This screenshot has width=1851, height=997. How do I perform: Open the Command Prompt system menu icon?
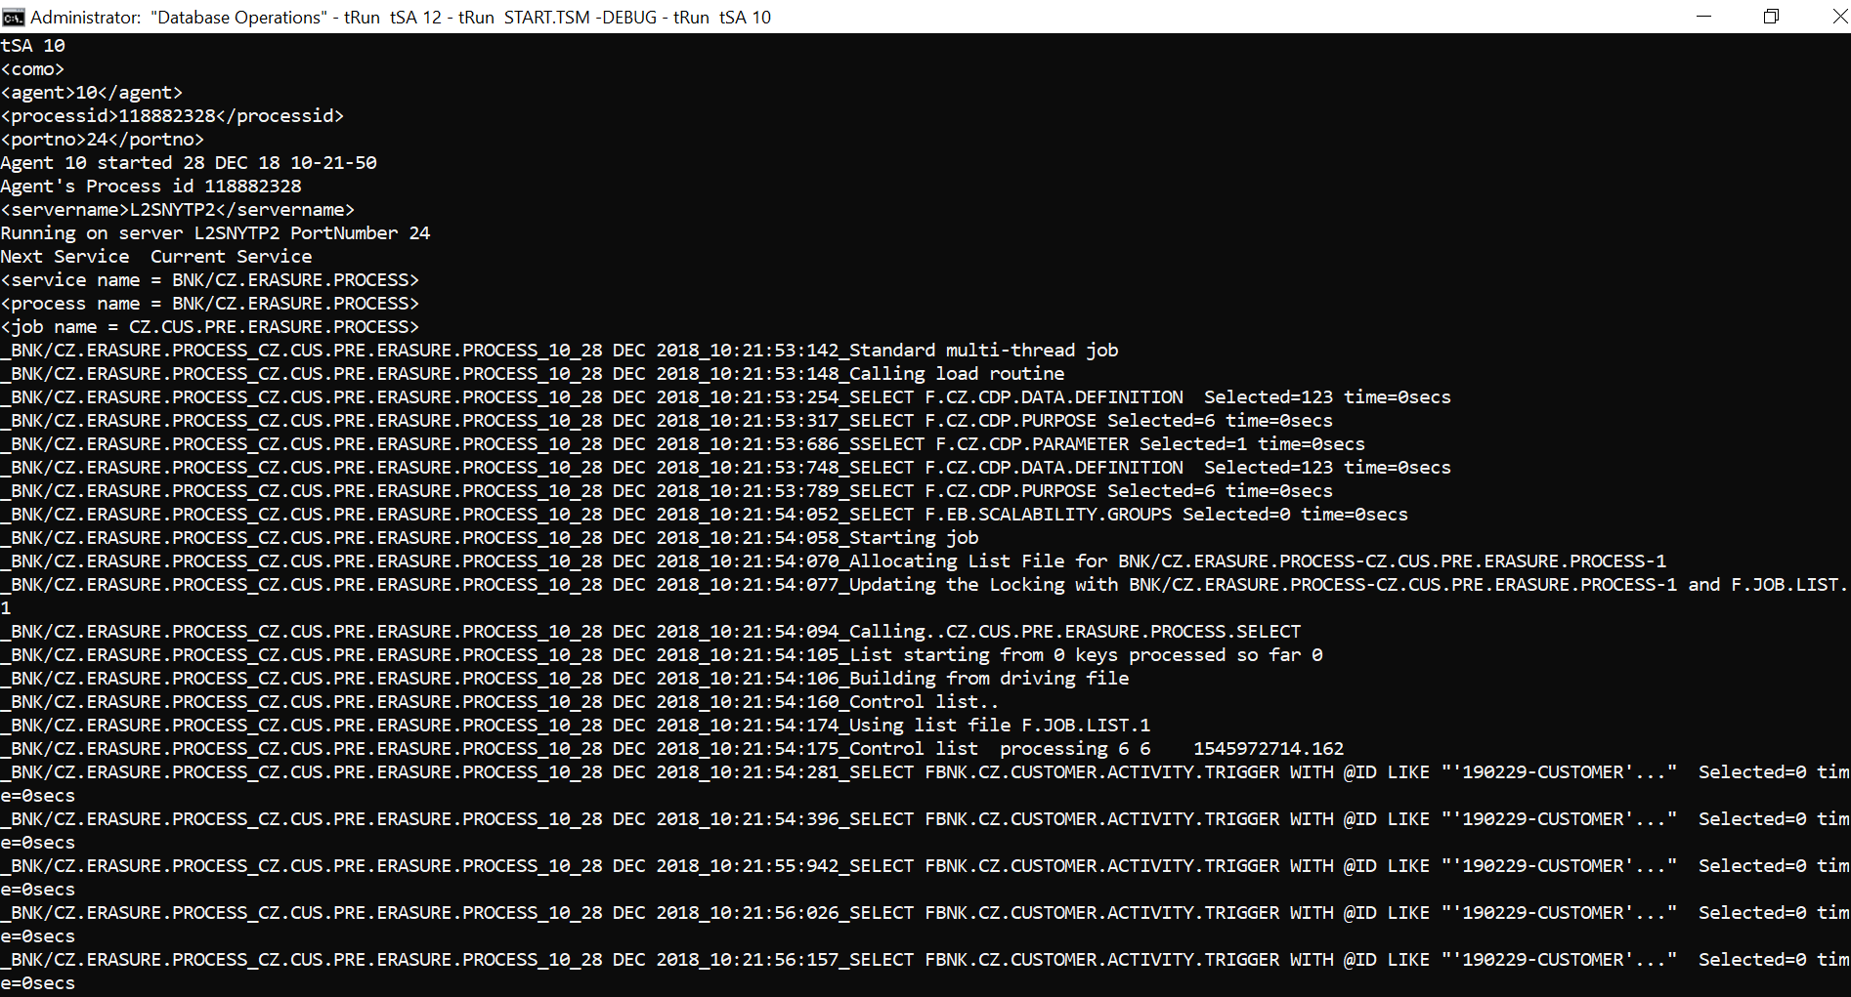click(14, 17)
